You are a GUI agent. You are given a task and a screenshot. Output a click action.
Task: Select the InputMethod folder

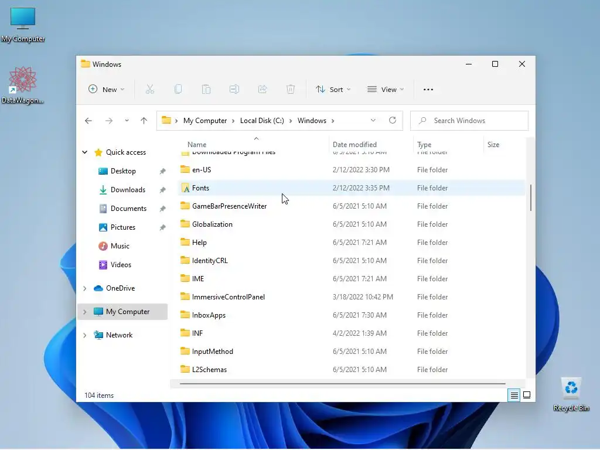[352, 352]
